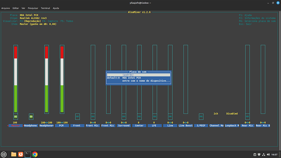Select the (padrão) sound card entry
The width and height of the screenshot is (281, 158).
138,75
